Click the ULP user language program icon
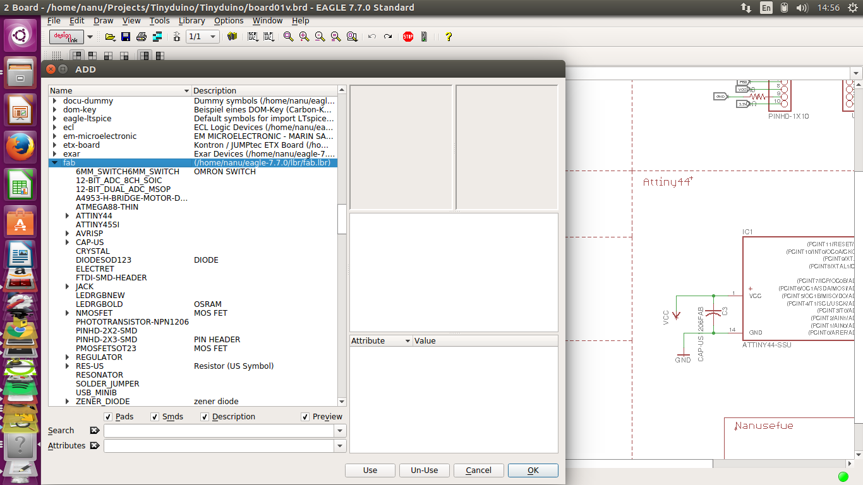Viewport: 863px width, 485px height. pyautogui.click(x=269, y=37)
